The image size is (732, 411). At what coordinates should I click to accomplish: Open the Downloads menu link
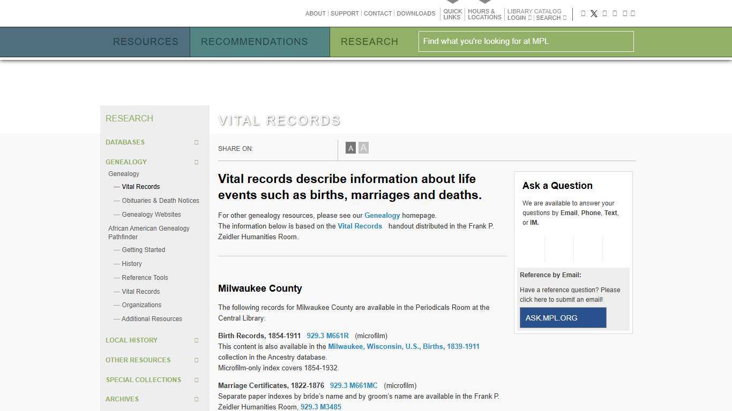(x=415, y=13)
